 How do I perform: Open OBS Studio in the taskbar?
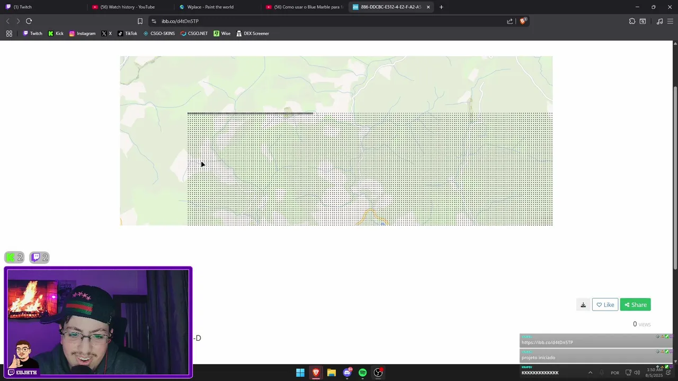tap(378, 373)
